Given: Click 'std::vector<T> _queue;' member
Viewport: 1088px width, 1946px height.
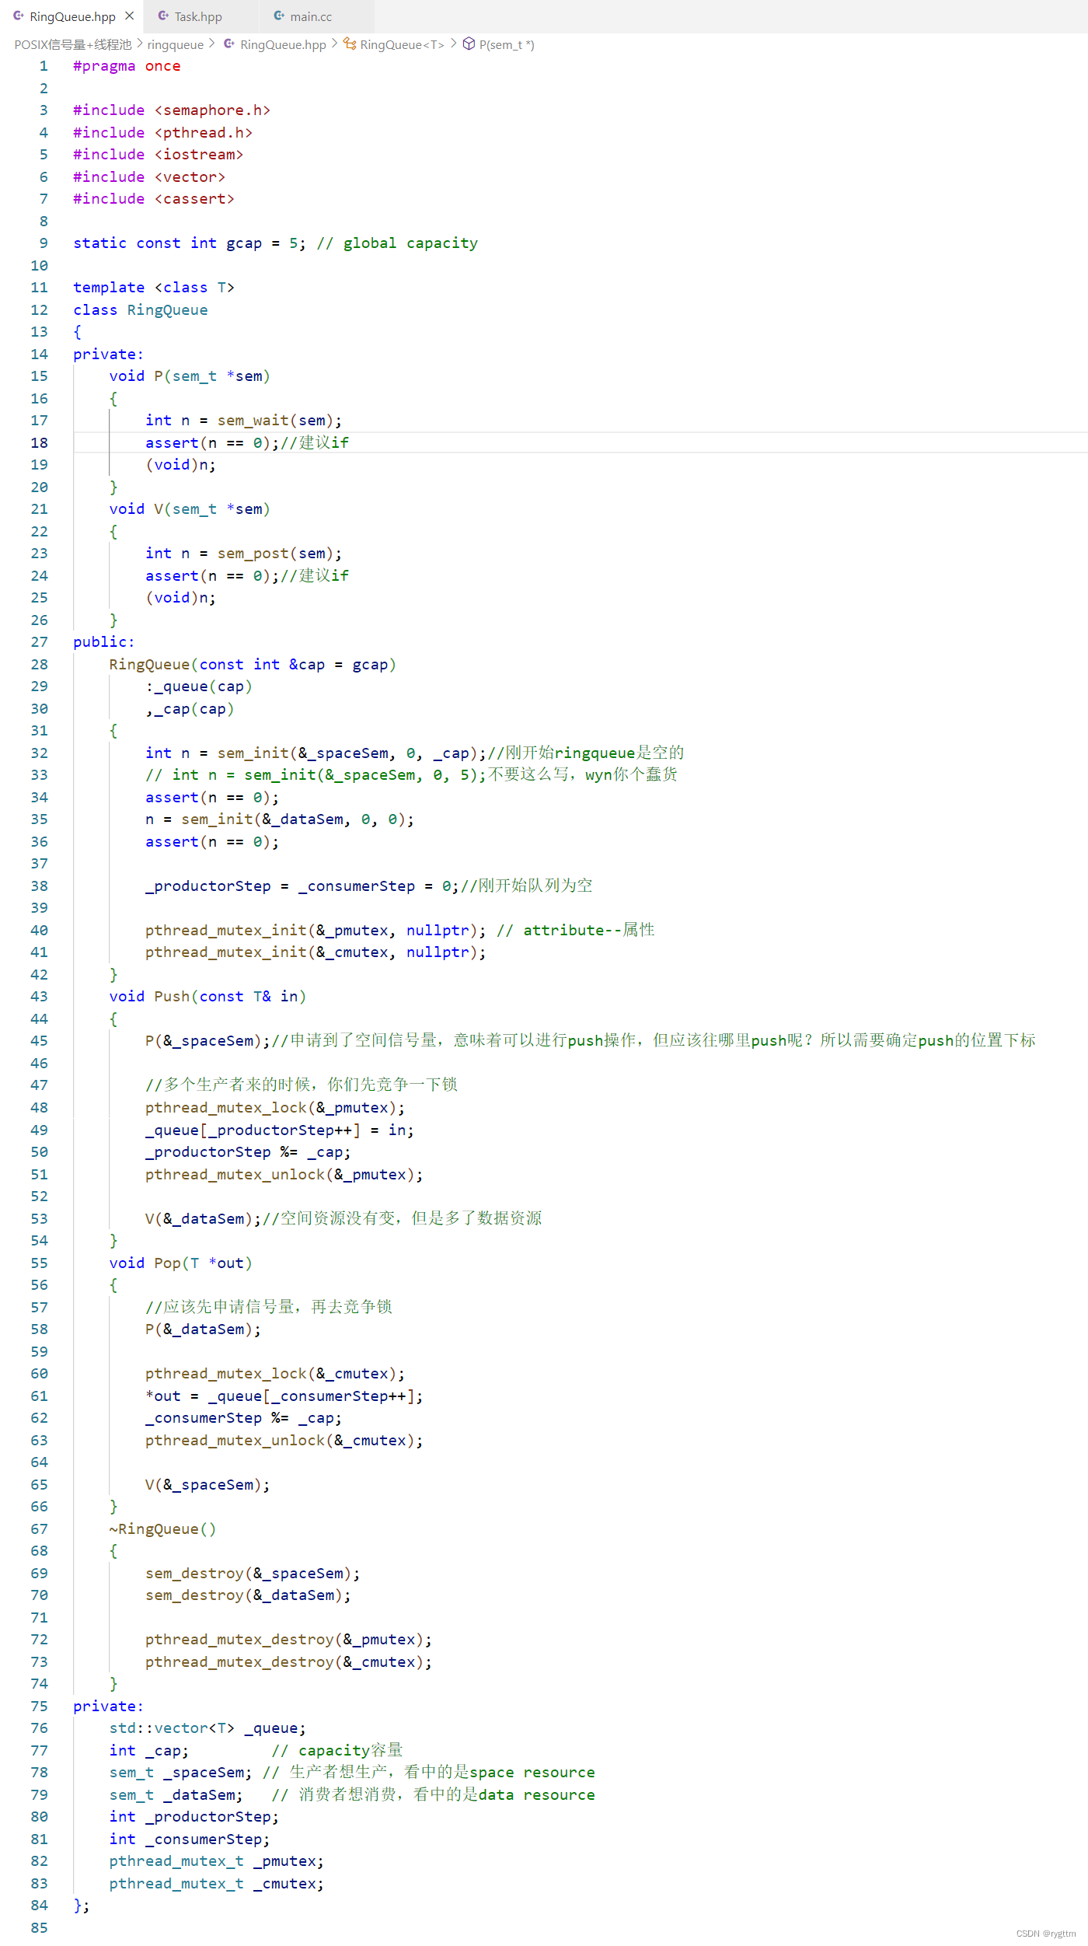Looking at the screenshot, I should pyautogui.click(x=207, y=1728).
